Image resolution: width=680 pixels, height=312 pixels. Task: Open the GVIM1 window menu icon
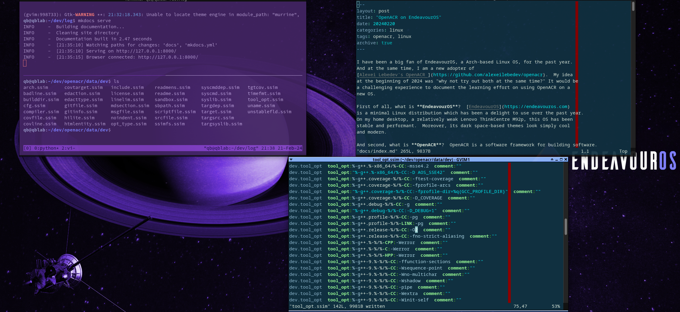coord(291,159)
